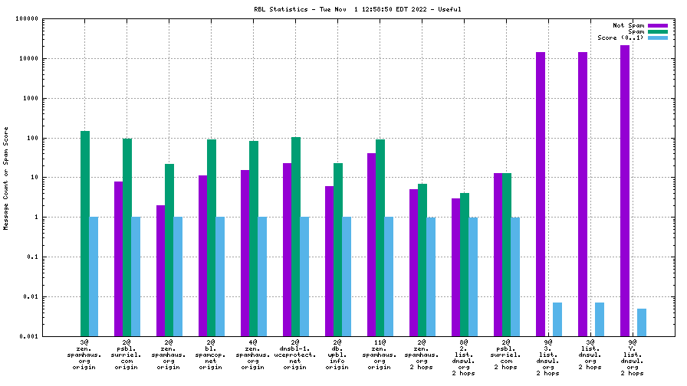Click the 0.001 tick label on vertical axis
Viewport: 687px width, 386px height.
tap(28, 336)
